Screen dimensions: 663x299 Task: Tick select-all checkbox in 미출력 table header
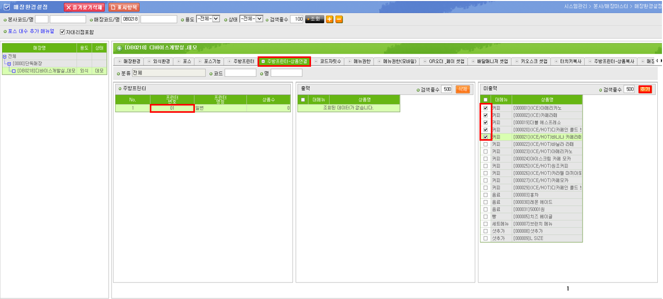(485, 100)
